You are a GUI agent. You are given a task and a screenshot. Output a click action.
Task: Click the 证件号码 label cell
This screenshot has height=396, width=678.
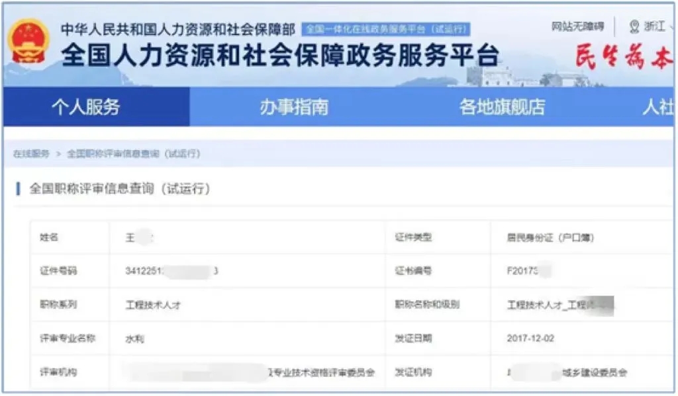(70, 271)
